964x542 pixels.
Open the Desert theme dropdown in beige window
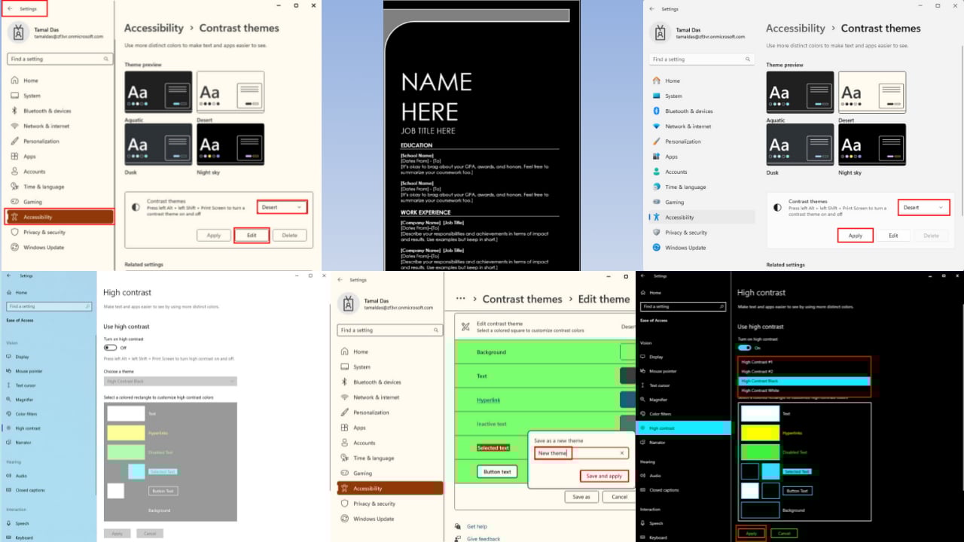point(282,207)
